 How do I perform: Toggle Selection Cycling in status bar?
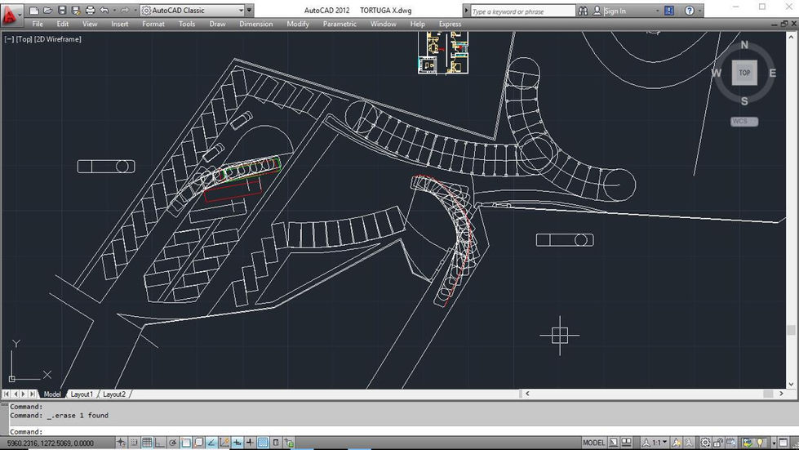(x=289, y=443)
